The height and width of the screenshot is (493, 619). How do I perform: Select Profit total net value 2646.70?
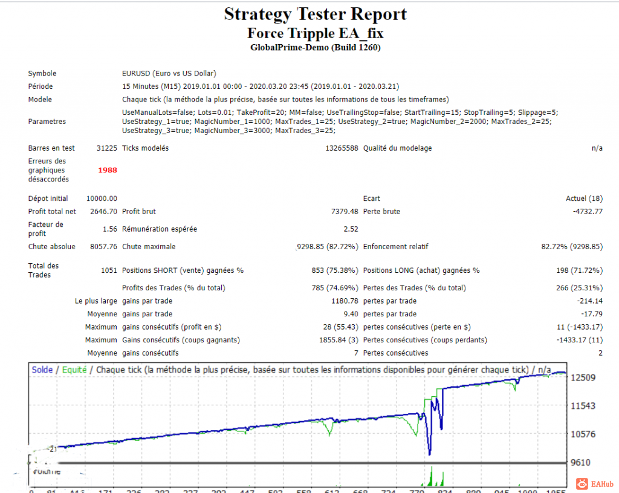(103, 212)
